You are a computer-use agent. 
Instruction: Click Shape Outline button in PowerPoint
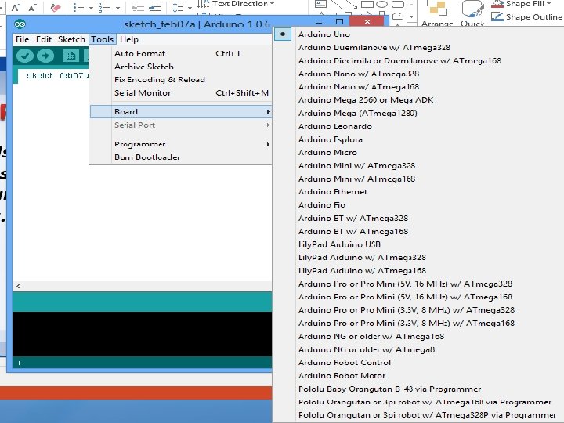click(x=527, y=16)
